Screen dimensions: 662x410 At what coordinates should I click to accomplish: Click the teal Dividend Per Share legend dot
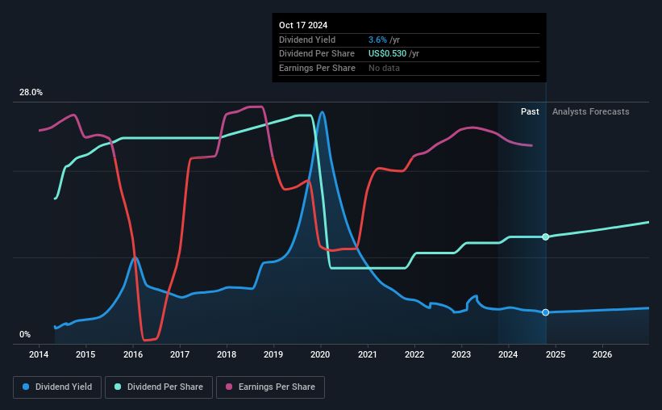click(x=118, y=387)
